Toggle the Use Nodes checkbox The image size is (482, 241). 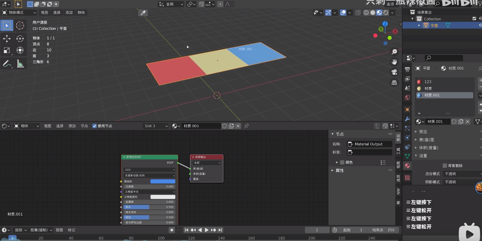click(x=94, y=126)
